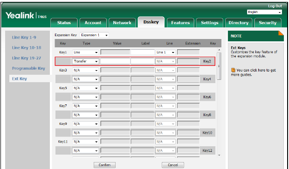Open the Key1 Line dropdown showing Line 1

165,52
